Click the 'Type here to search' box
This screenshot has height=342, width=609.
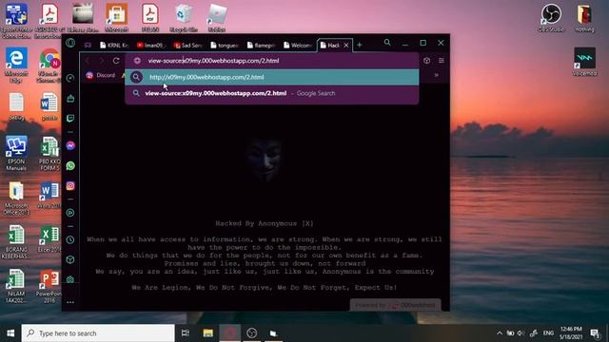click(x=98, y=333)
